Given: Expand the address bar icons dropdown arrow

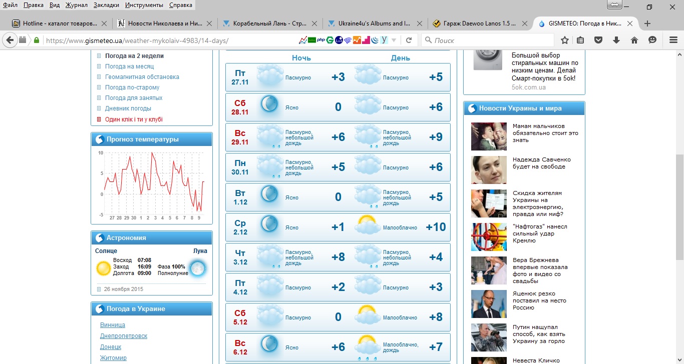Looking at the screenshot, I should (394, 40).
